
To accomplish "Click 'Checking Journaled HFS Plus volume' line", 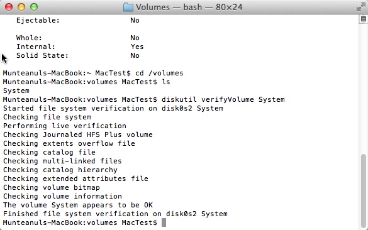I will tap(78, 135).
